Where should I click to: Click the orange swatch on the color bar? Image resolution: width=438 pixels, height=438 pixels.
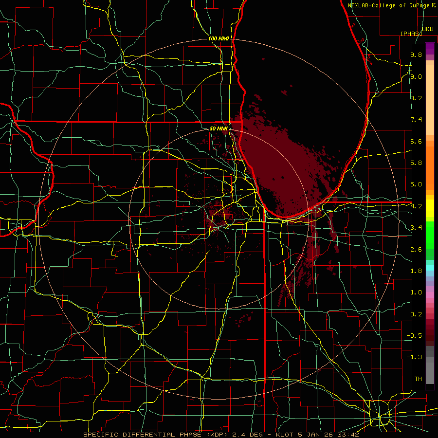[430, 167]
